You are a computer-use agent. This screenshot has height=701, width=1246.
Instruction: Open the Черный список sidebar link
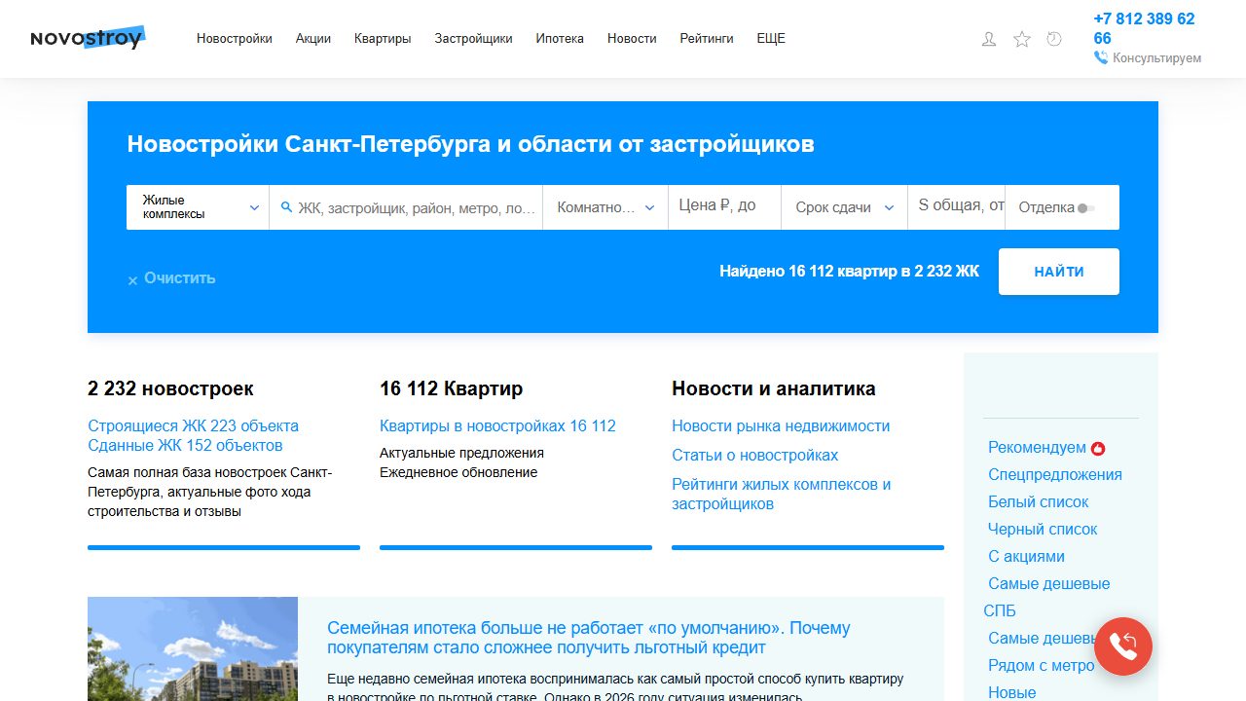click(1043, 530)
